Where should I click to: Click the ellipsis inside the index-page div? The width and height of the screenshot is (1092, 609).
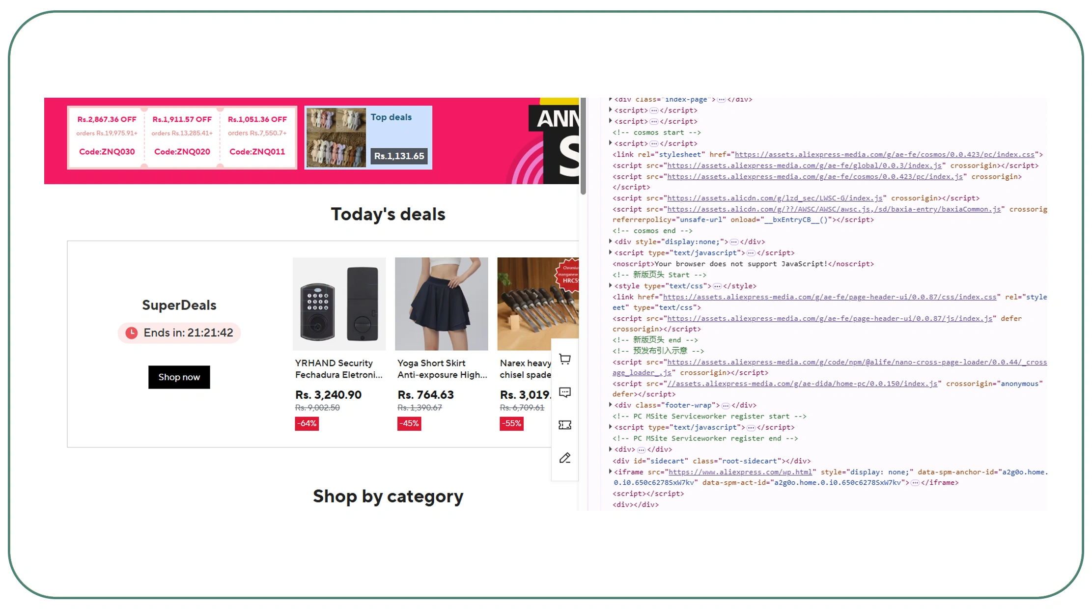pyautogui.click(x=722, y=99)
